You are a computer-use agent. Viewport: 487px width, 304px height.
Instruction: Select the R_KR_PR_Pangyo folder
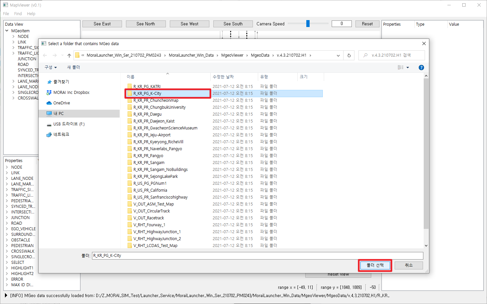[148, 156]
